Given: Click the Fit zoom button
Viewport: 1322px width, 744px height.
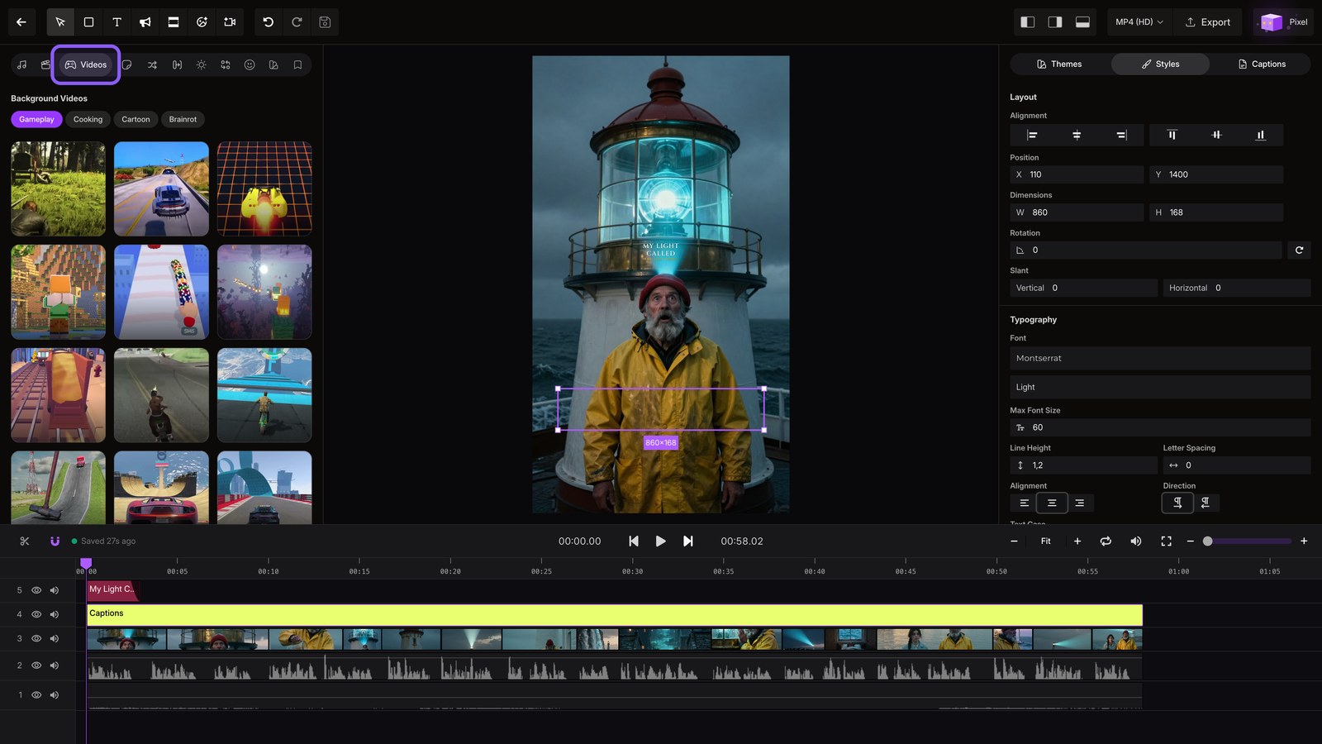Looking at the screenshot, I should tap(1045, 541).
